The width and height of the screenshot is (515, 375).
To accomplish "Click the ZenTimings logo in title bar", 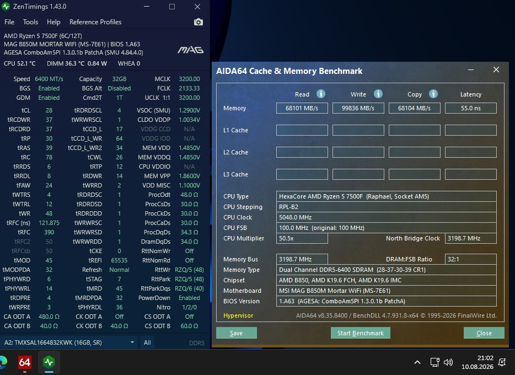I will point(6,7).
